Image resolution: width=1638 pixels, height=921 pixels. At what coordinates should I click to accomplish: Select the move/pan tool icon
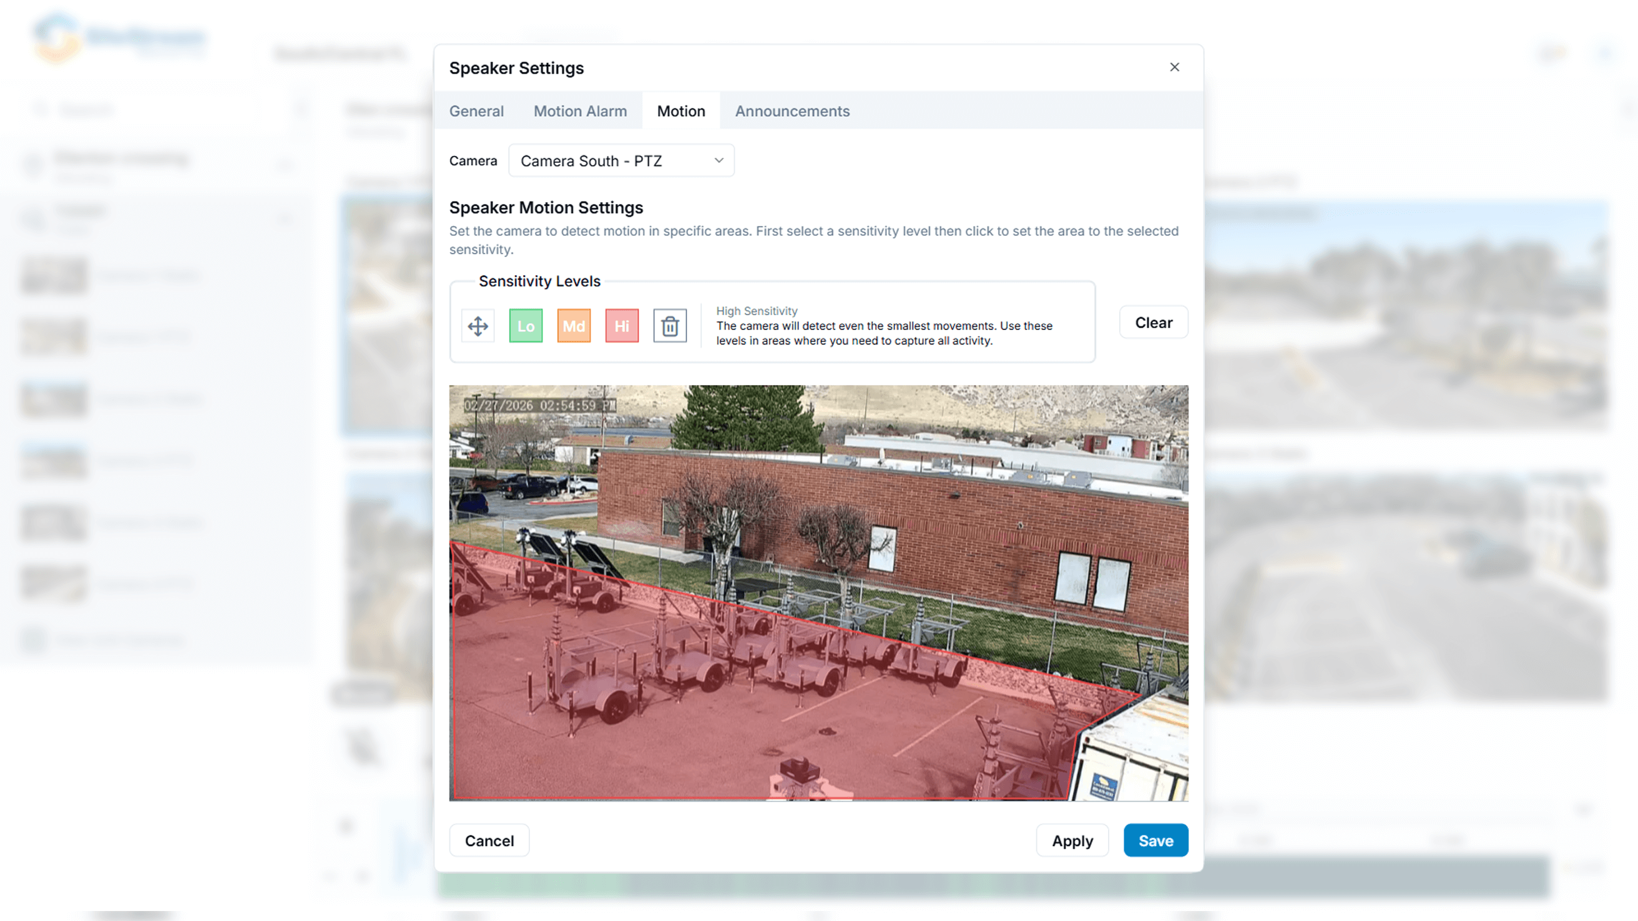point(478,326)
